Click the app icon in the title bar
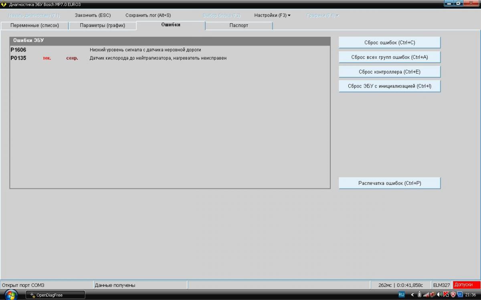The height and width of the screenshot is (300, 481). [4, 4]
